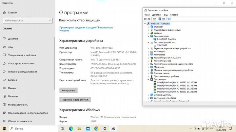Select root node WIN-LHCT7M9NUB3 in device tree
236x132 pixels.
click(160, 24)
